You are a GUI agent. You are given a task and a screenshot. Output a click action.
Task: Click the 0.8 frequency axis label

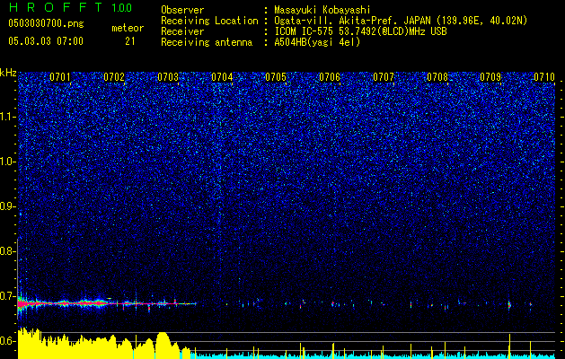click(x=7, y=251)
